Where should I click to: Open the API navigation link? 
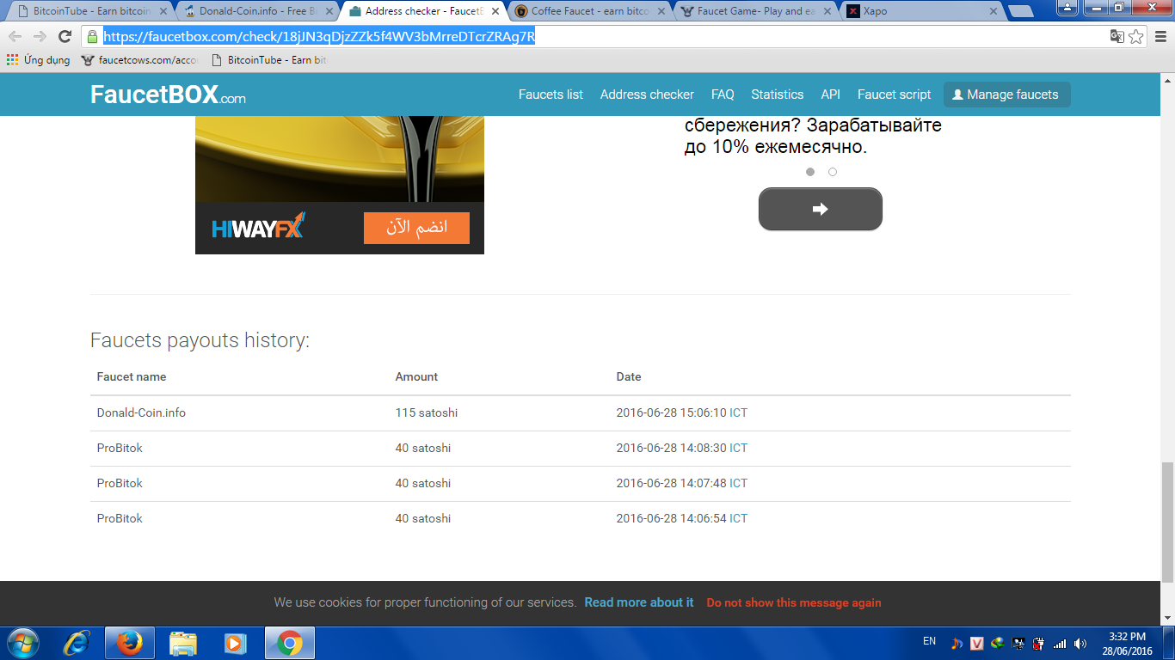click(x=831, y=95)
